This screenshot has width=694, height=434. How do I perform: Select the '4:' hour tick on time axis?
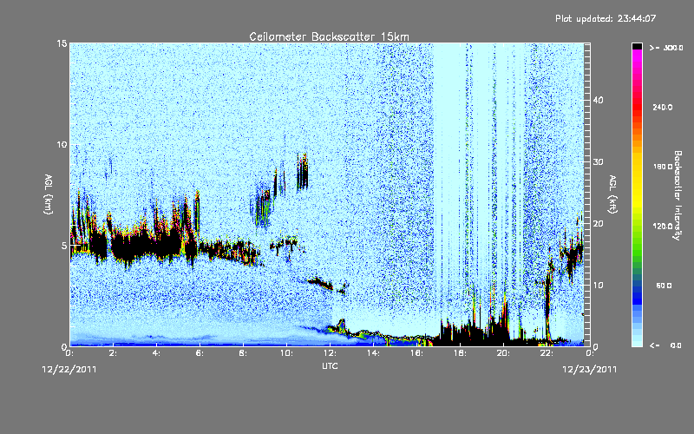[x=157, y=353]
